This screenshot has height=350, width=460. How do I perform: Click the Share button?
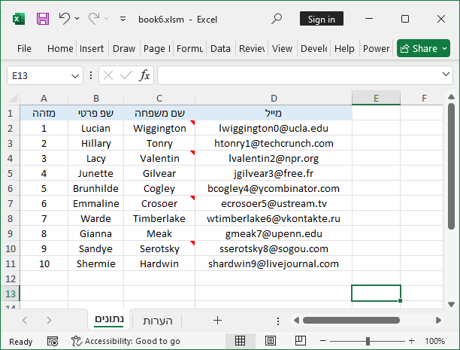(423, 48)
